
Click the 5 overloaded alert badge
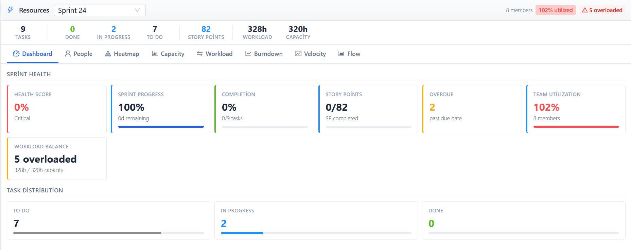coord(602,10)
